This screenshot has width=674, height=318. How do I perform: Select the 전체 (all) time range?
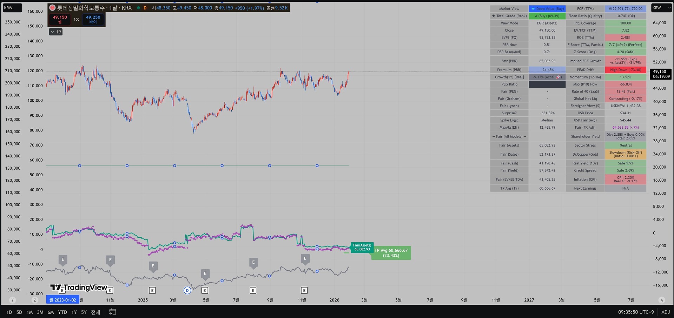point(95,312)
